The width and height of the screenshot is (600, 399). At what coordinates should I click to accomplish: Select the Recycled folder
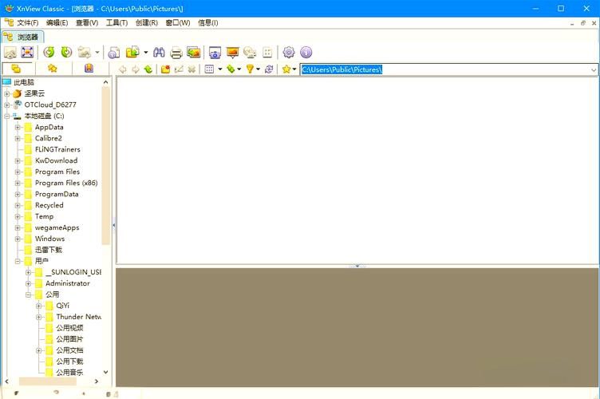point(49,205)
